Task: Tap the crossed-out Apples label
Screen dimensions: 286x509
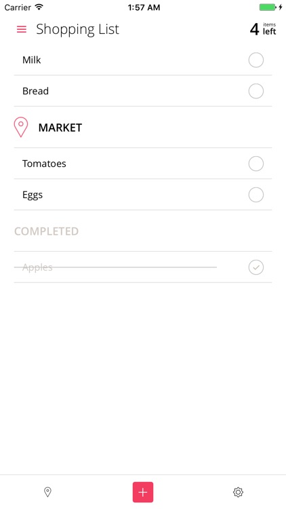Action: (x=37, y=267)
